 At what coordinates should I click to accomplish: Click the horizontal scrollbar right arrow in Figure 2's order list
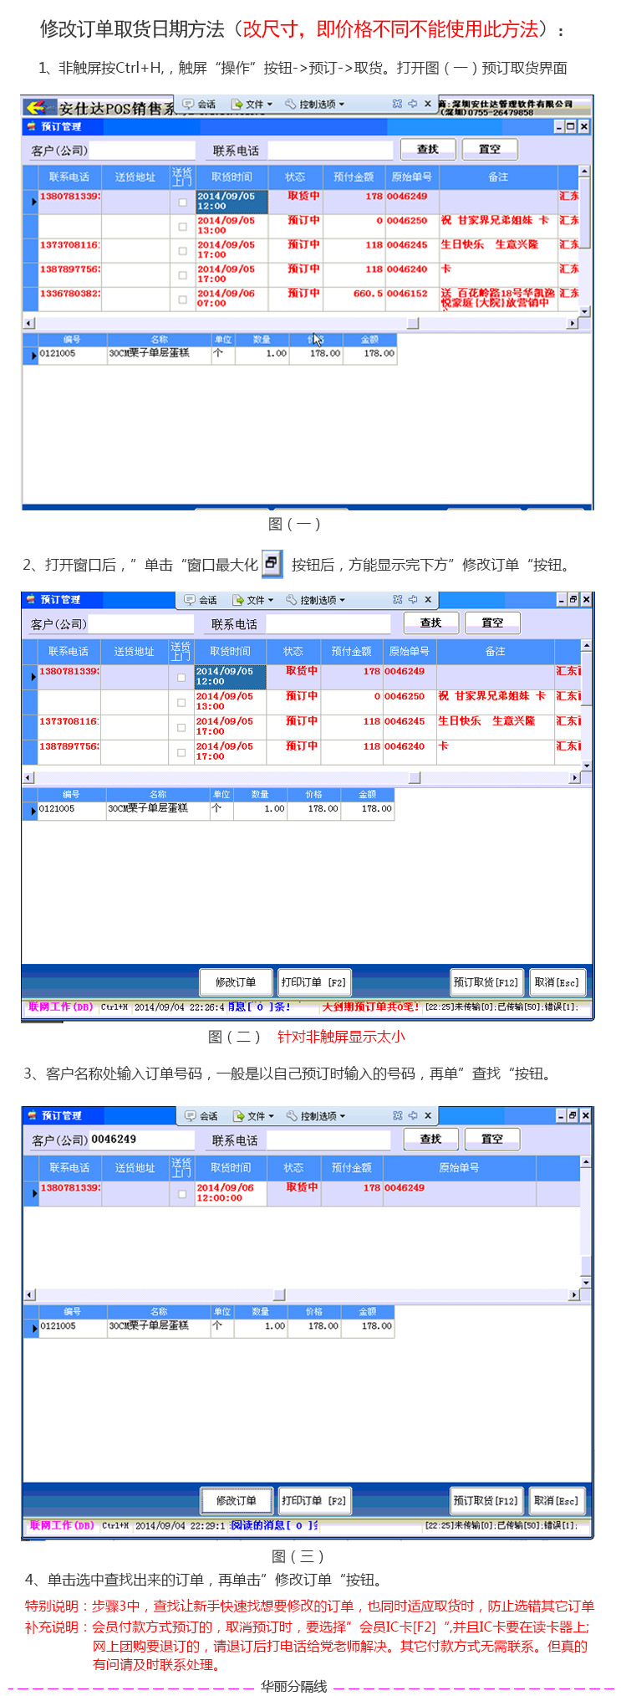(x=574, y=777)
